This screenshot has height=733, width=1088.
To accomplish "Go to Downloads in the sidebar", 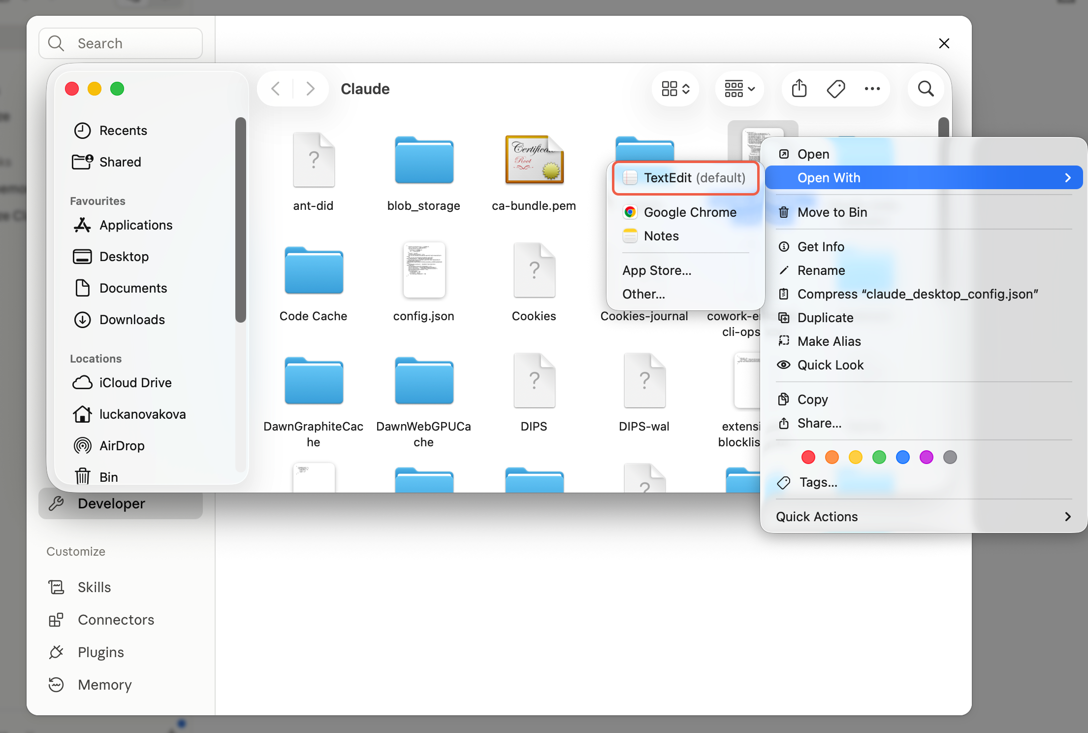I will tap(119, 320).
